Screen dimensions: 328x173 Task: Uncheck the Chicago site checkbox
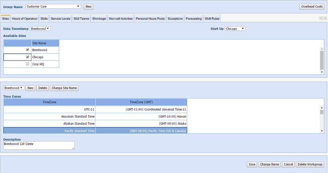click(28, 57)
